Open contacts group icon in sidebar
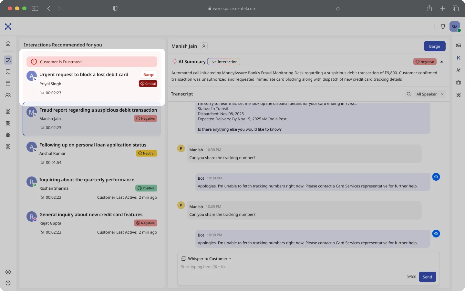Image resolution: width=465 pixels, height=291 pixels. click(x=8, y=95)
